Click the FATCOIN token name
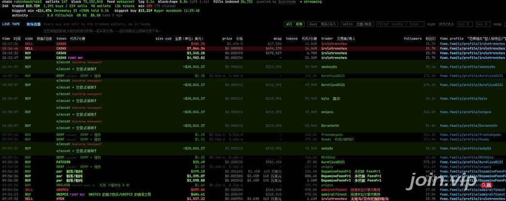Image resolution: width=506 pixels, height=201 pixels. pyautogui.click(x=63, y=162)
